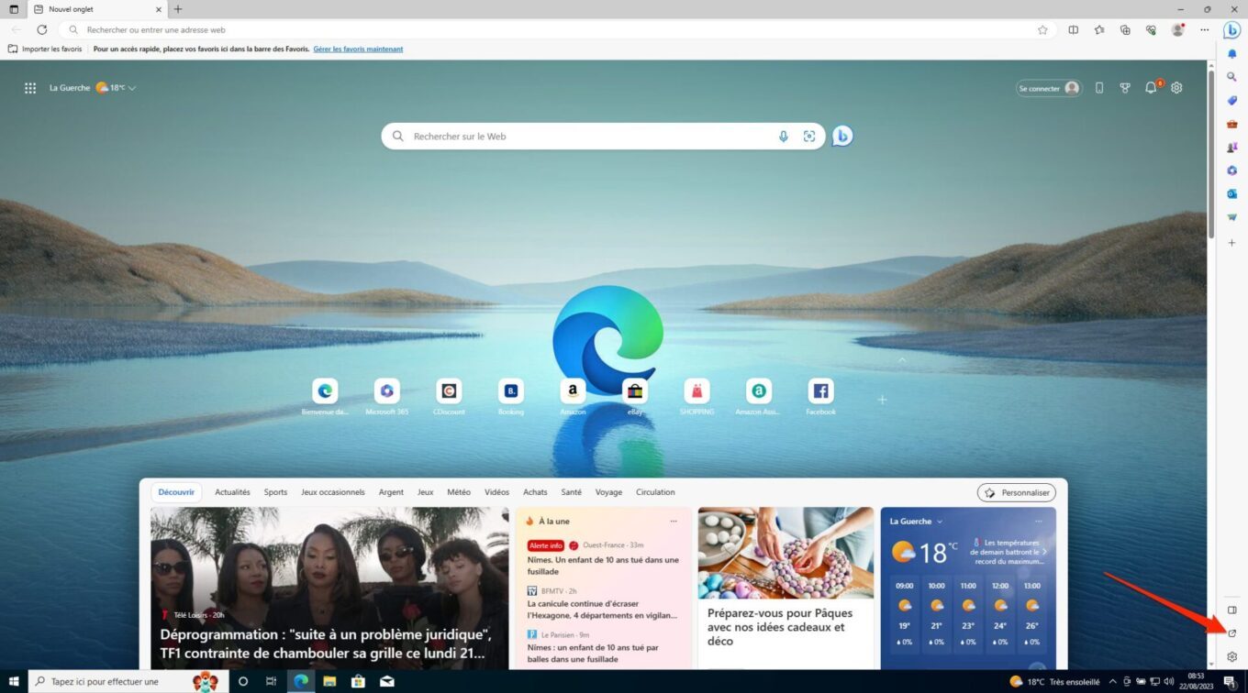Expand the La Guerche weather dropdown at top

pyautogui.click(x=132, y=88)
